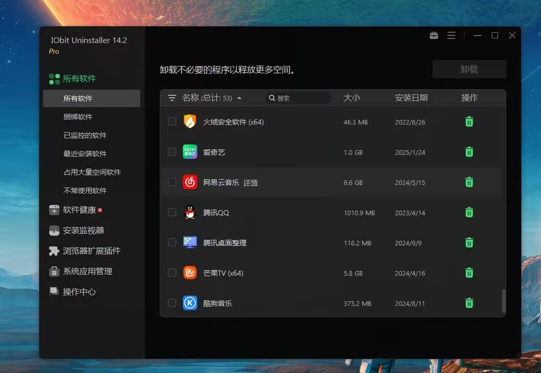Click the 系统应用管理 sidebar icon
The width and height of the screenshot is (541, 373).
tap(54, 272)
